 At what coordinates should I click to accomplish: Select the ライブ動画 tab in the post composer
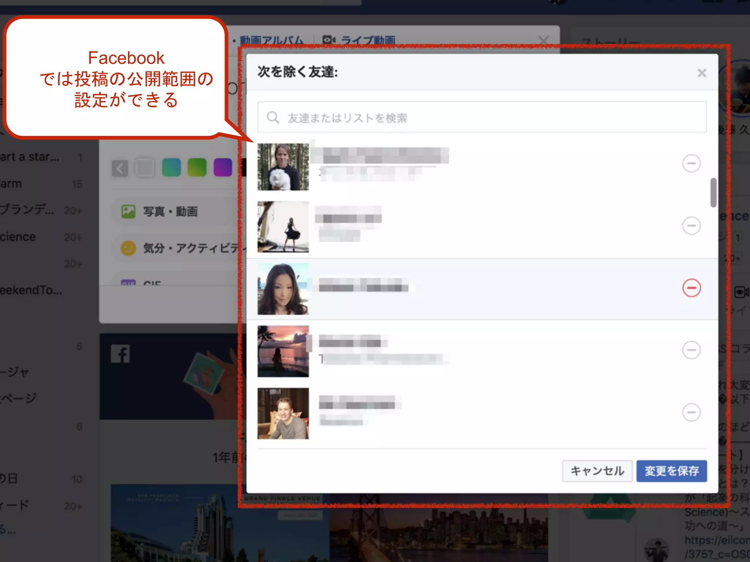pyautogui.click(x=368, y=40)
